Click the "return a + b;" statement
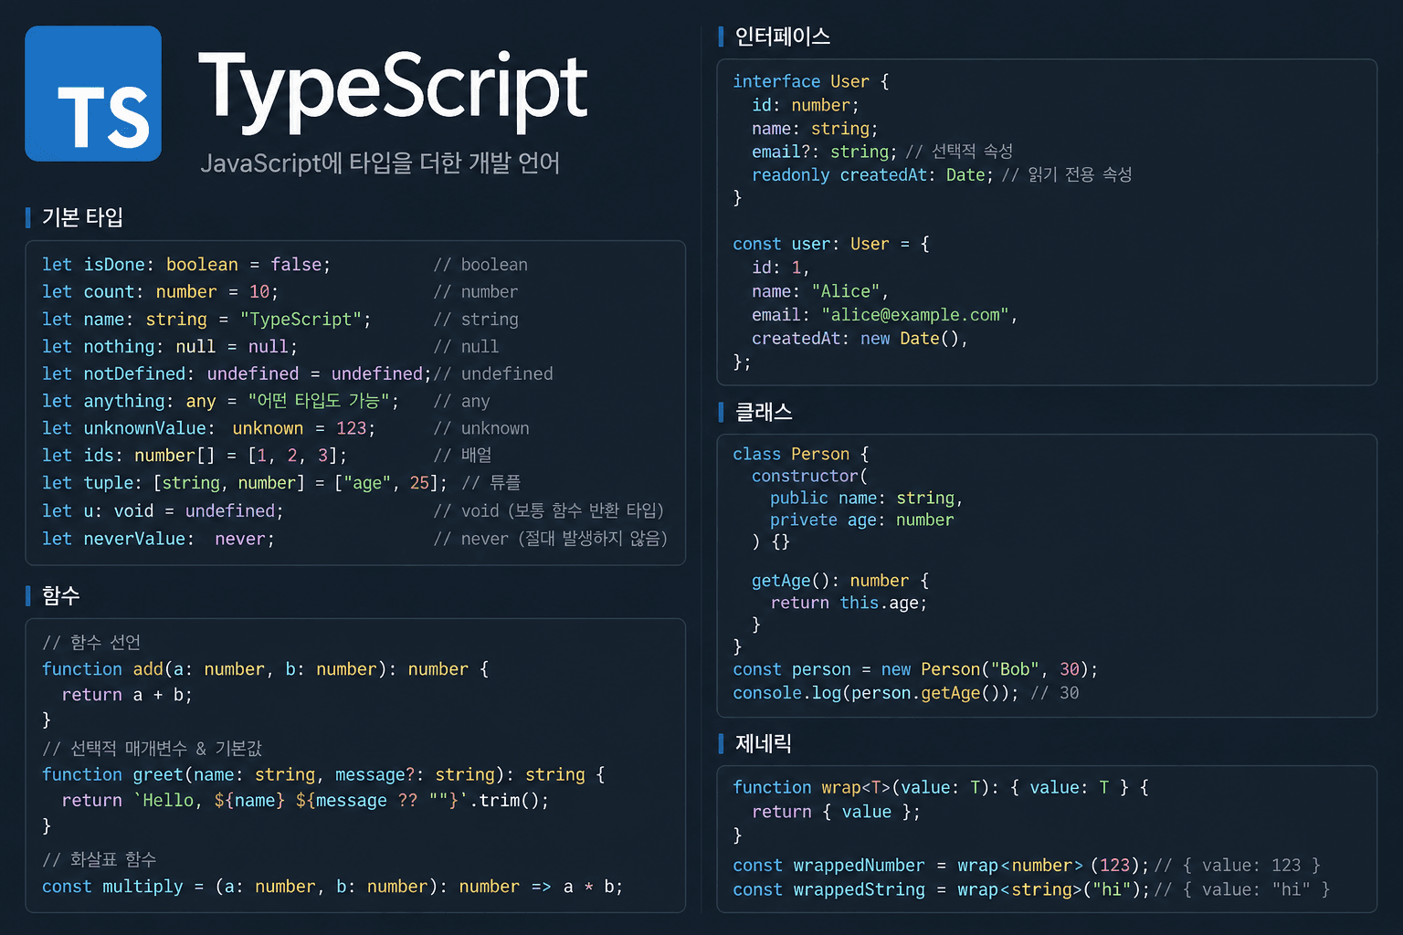 127,695
